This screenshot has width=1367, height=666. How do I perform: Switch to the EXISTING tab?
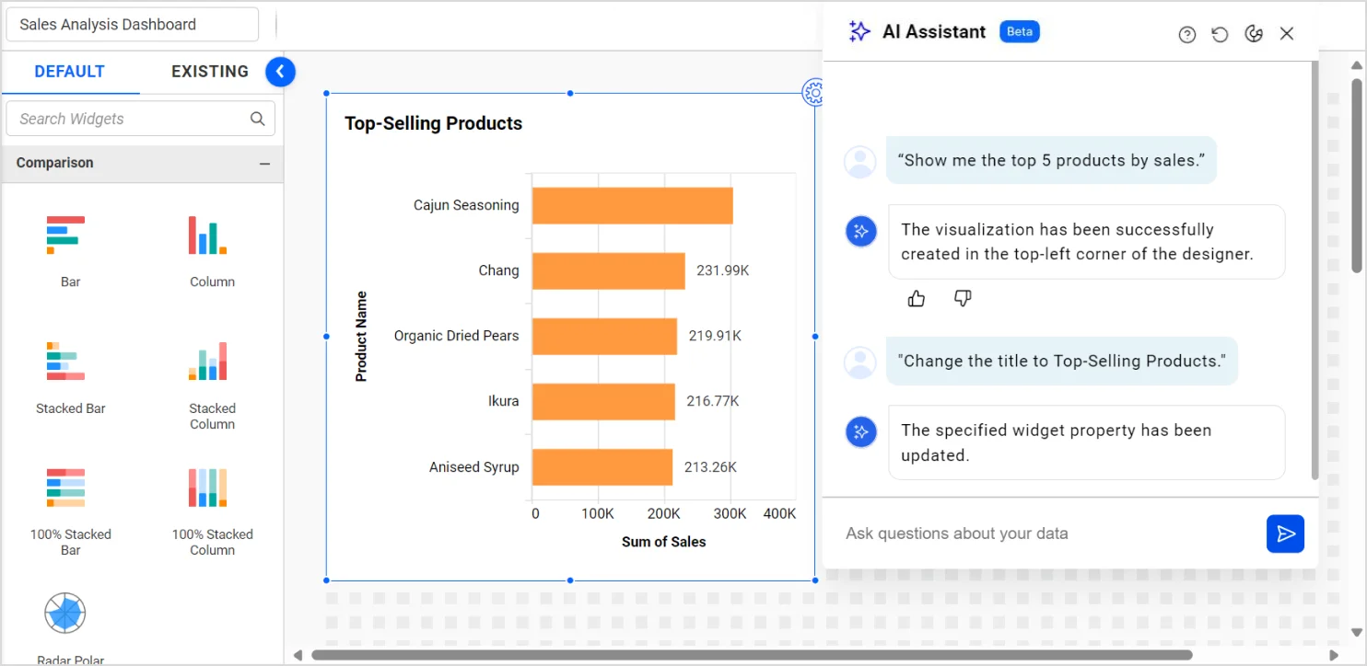click(210, 72)
